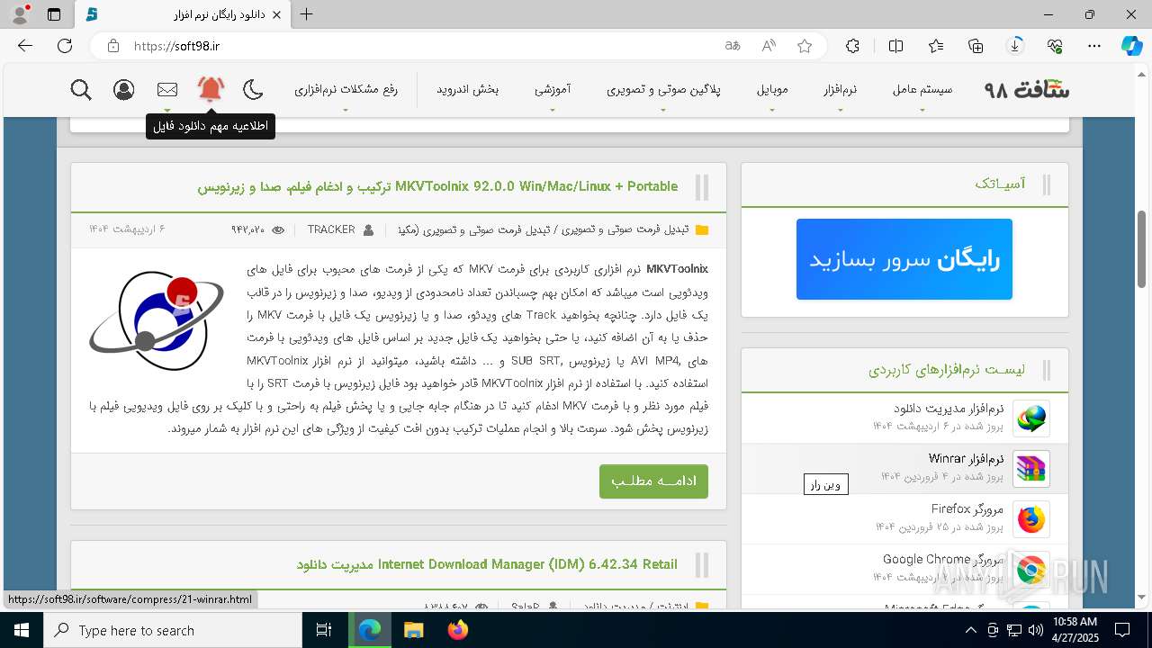The width and height of the screenshot is (1152, 648).
Task: Click the red notification bell icon
Action: tap(211, 88)
